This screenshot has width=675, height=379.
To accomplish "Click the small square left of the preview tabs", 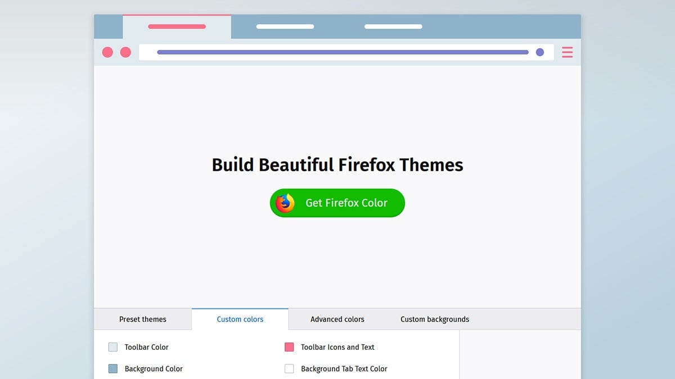I will click(108, 26).
